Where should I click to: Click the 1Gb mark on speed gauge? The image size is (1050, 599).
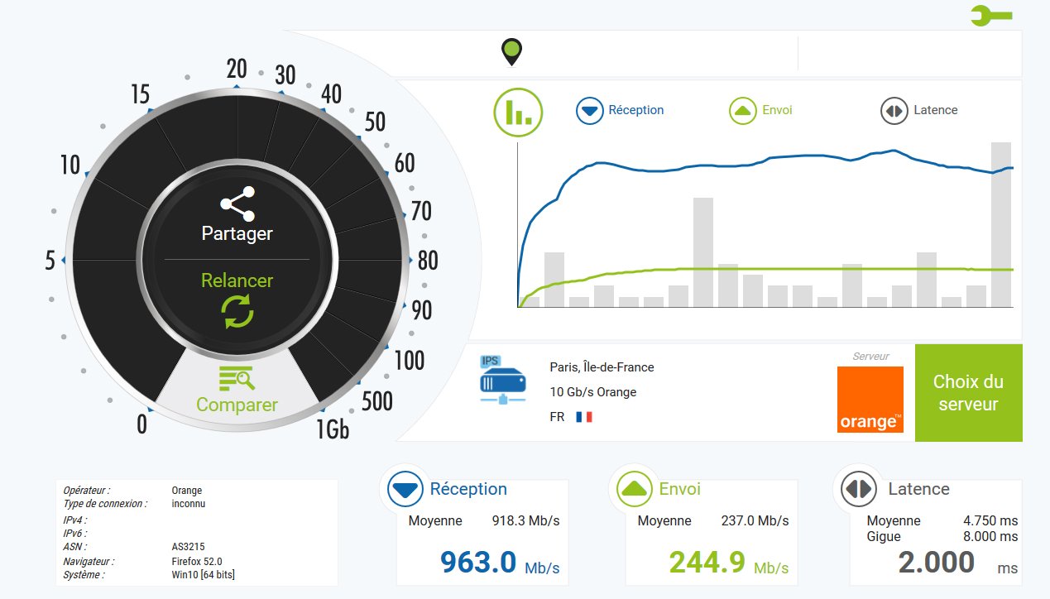333,429
